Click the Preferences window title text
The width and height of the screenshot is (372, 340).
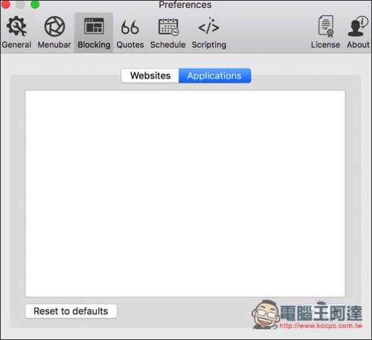[x=185, y=5]
